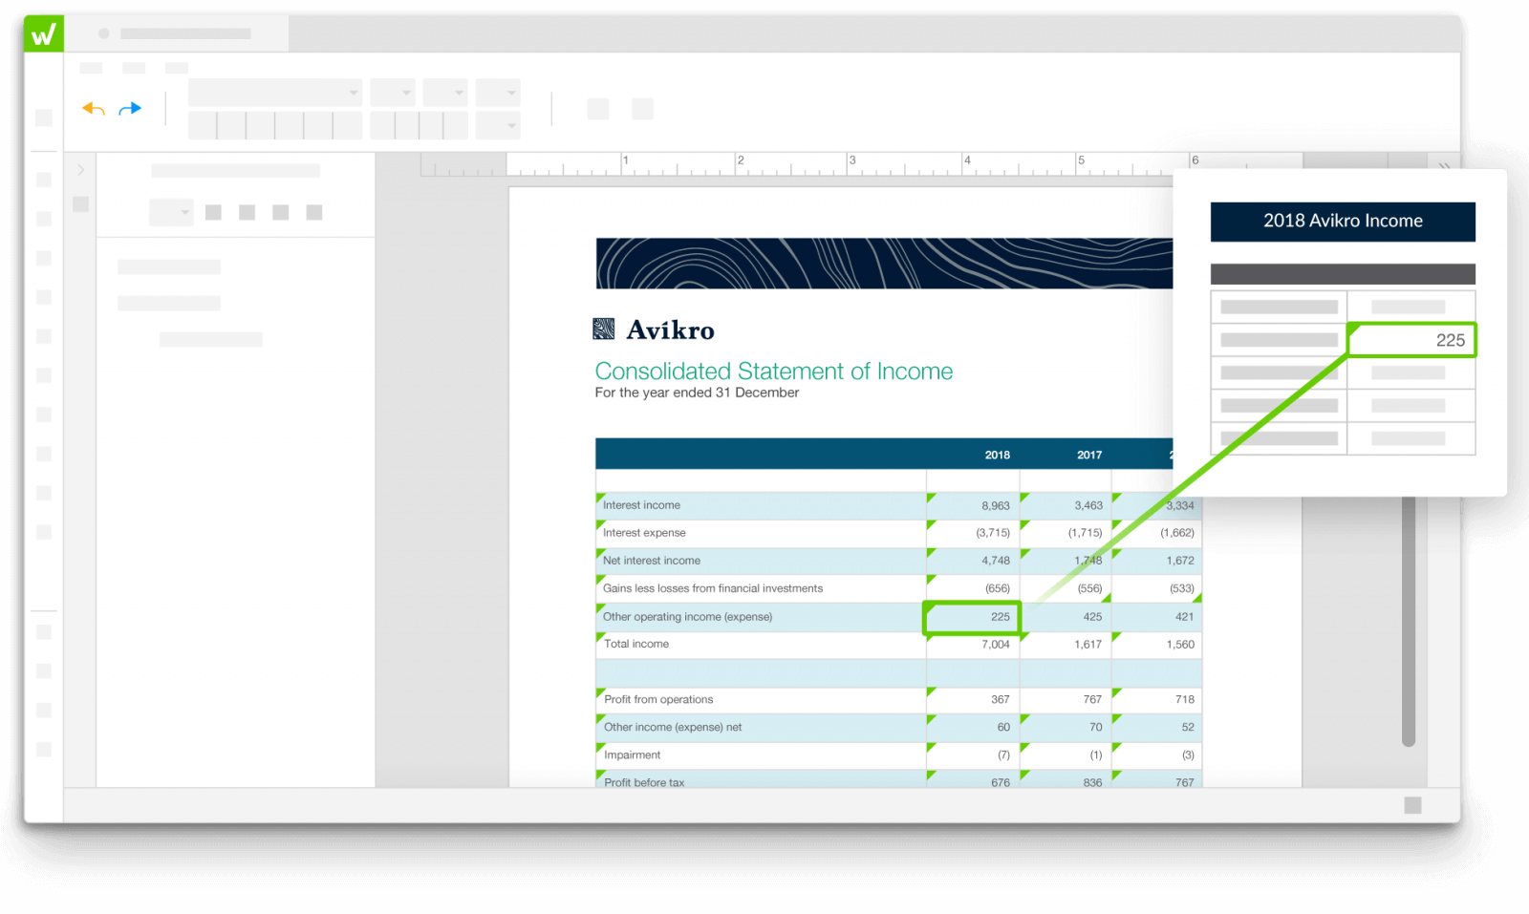Screen dimensions: 1529x914
Task: Click the vertical scrollbar on right side
Action: [x=1408, y=621]
